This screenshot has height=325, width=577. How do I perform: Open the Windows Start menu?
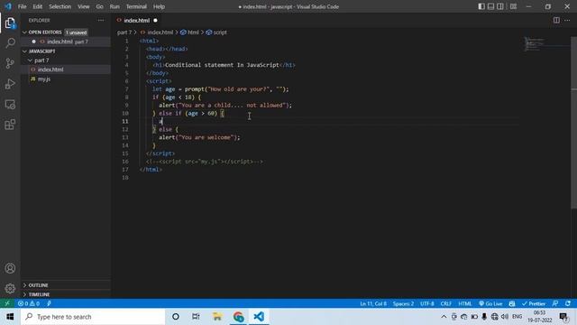click(x=10, y=317)
